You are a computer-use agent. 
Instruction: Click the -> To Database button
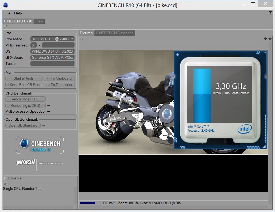pos(59,85)
